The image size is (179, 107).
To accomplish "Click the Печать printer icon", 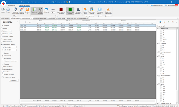I will click(8, 9).
